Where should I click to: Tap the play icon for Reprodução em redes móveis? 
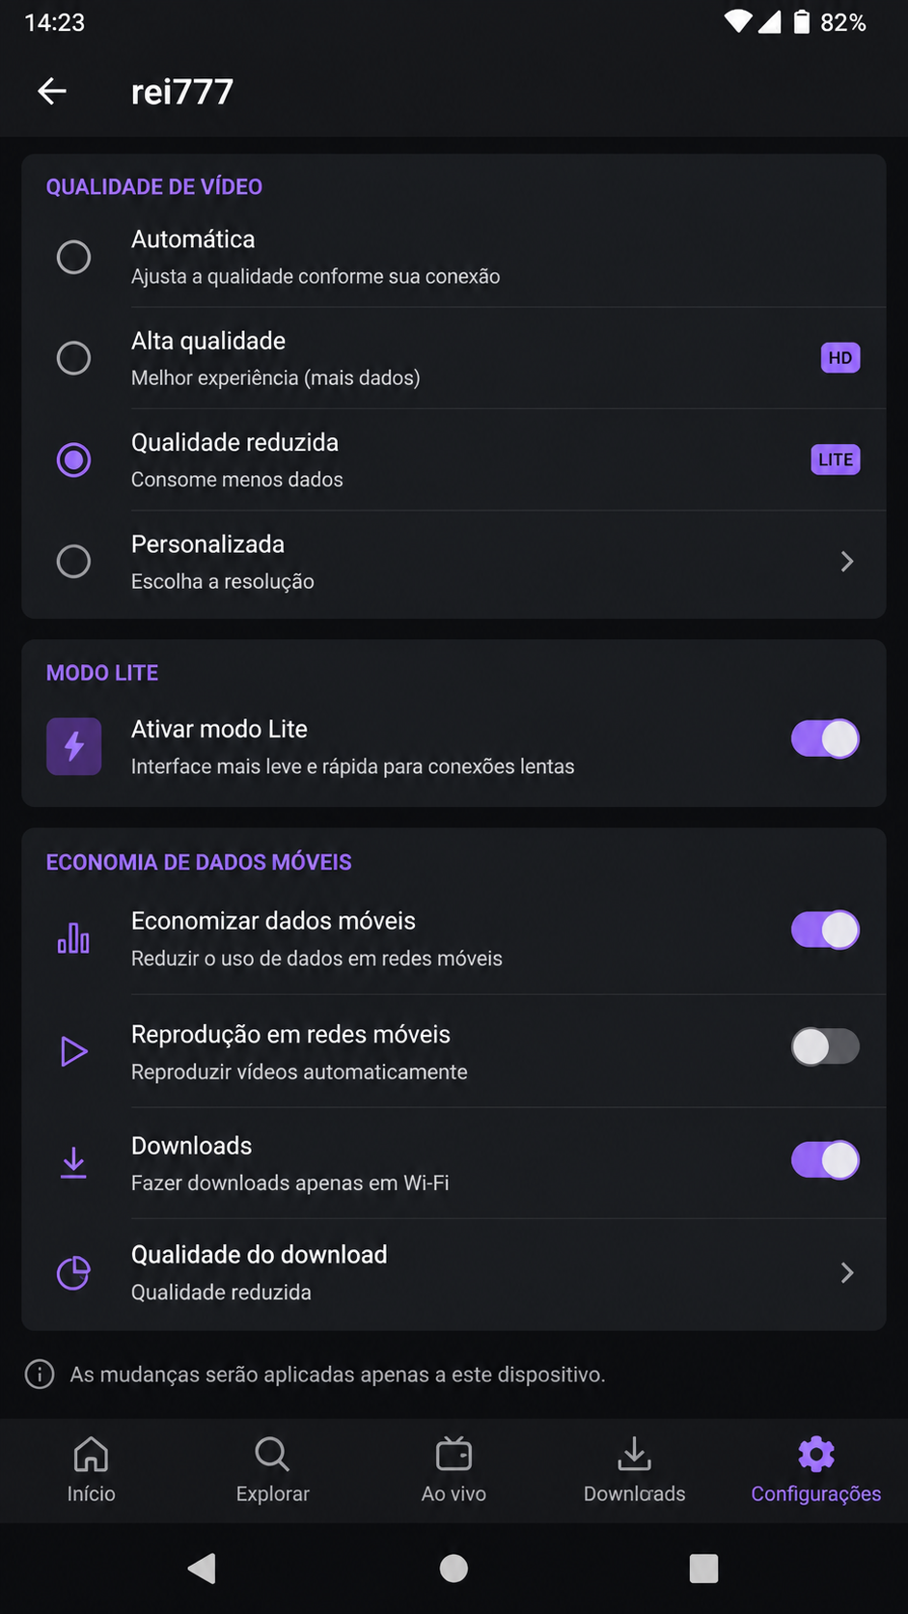point(73,1051)
